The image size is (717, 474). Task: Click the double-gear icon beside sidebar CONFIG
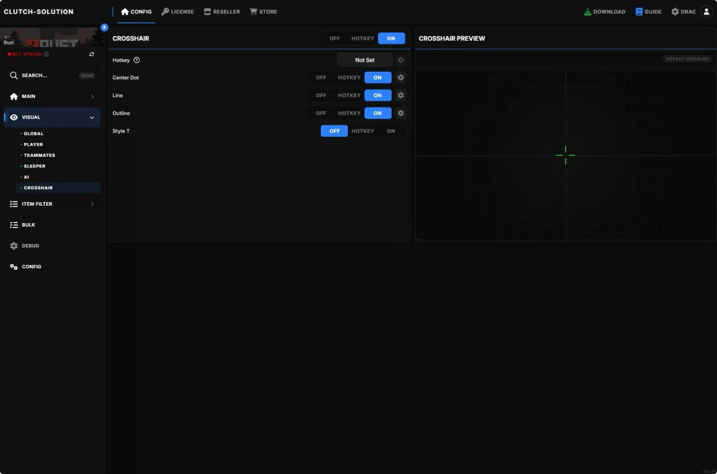[x=14, y=267]
